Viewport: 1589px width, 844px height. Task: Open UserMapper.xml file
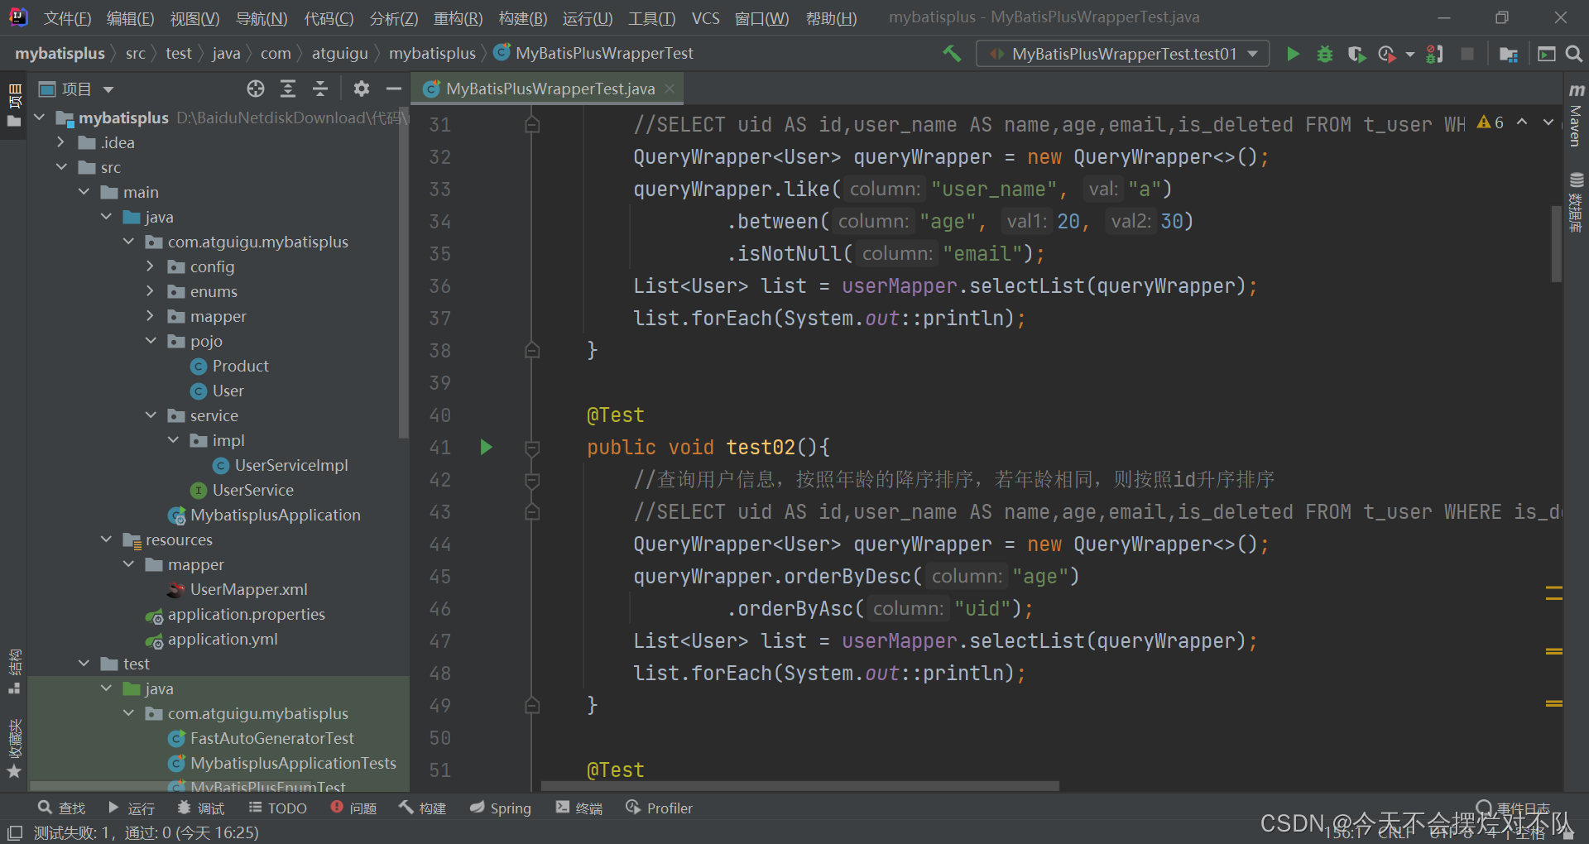click(x=248, y=589)
